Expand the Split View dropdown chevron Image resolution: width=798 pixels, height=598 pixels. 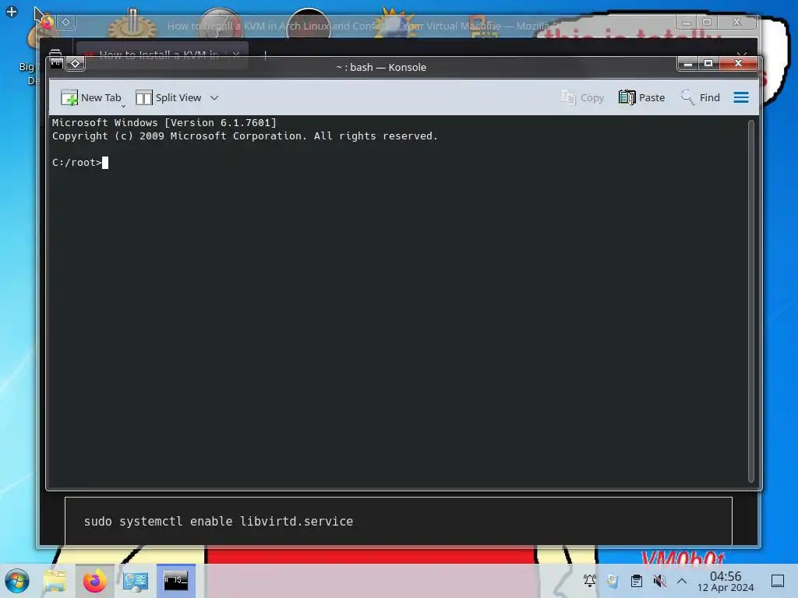[214, 97]
